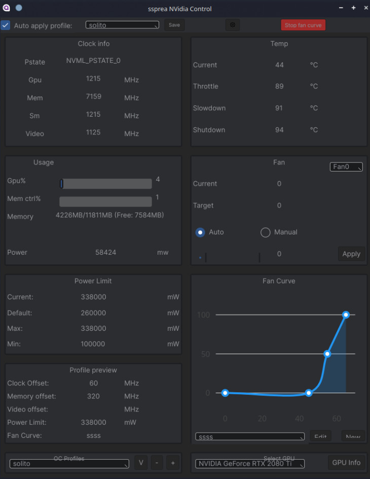Screen dimensions: 370x479
Task: Click the Slowdown temperature value 91
Action: pyautogui.click(x=279, y=108)
